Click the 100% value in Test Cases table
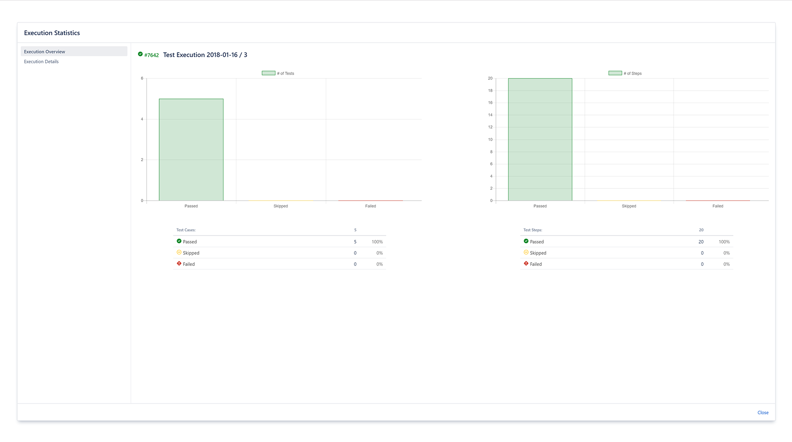The width and height of the screenshot is (792, 442). tap(377, 242)
